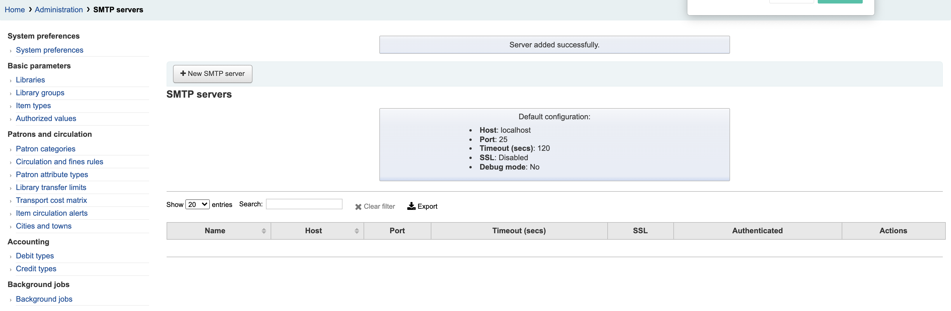Open the Background jobs link
Viewport: 951px width, 311px height.
44,299
